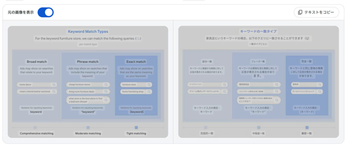Click the 厳密一致 scale marker
This screenshot has width=346, height=146.
[307, 127]
